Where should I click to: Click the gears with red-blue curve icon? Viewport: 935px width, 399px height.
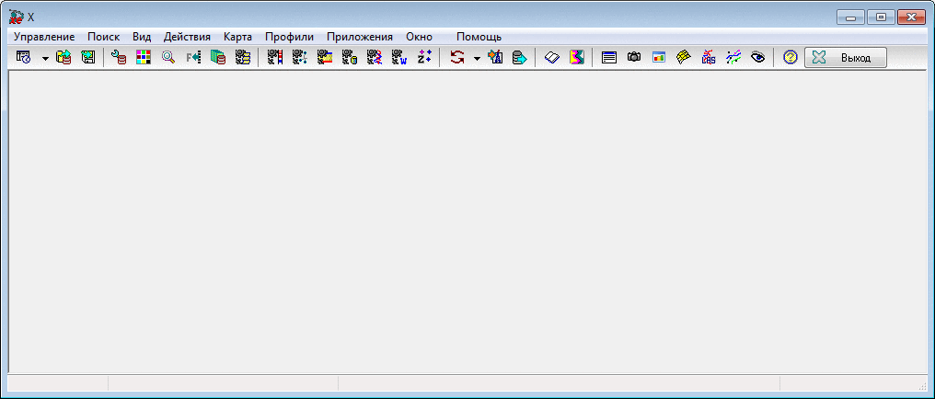pos(375,58)
